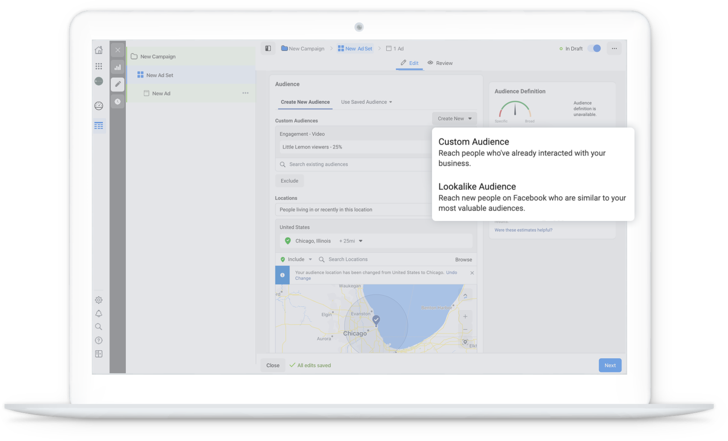Open the clock history icon

coord(118,101)
